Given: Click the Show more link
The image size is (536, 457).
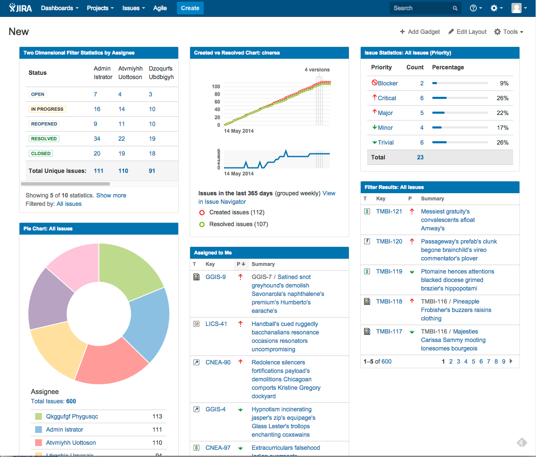Looking at the screenshot, I should click(111, 195).
